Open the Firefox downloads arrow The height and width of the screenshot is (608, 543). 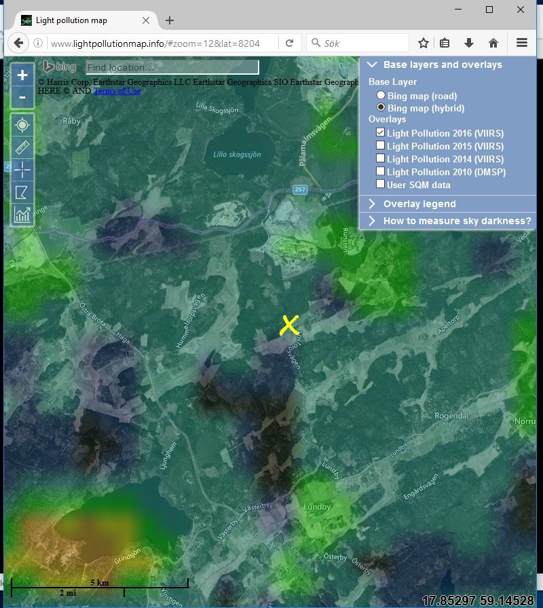(468, 43)
